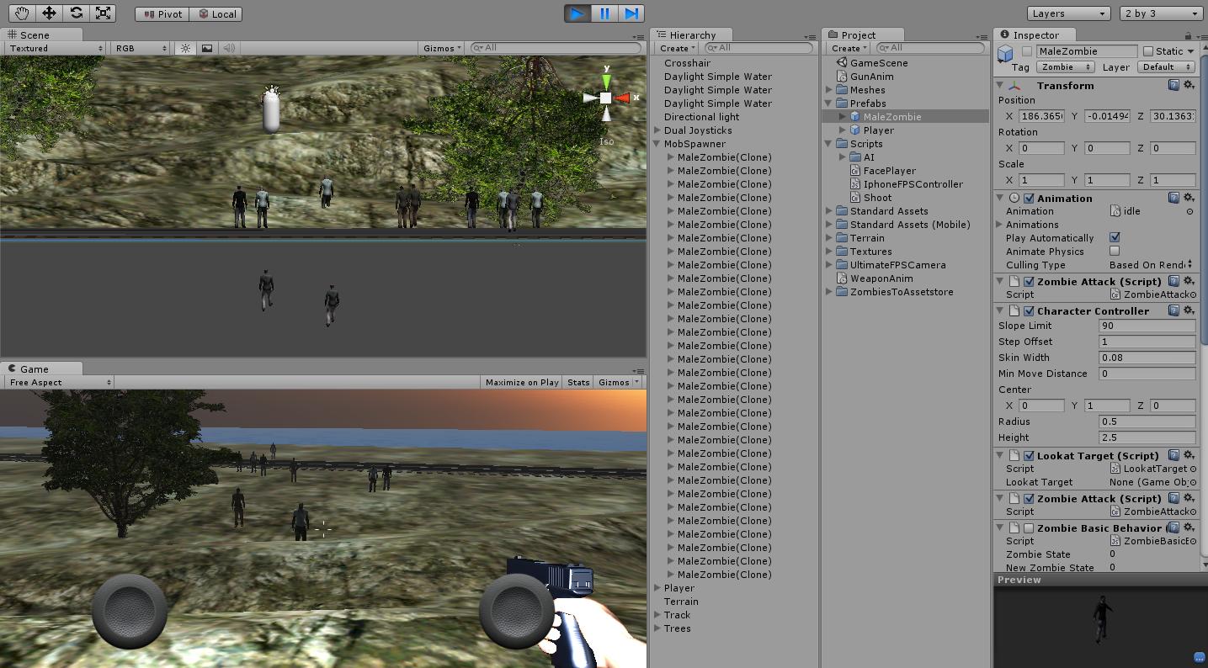Screen dimensions: 1208x668
Task: Disable the Animation component checkbox
Action: coord(1029,199)
